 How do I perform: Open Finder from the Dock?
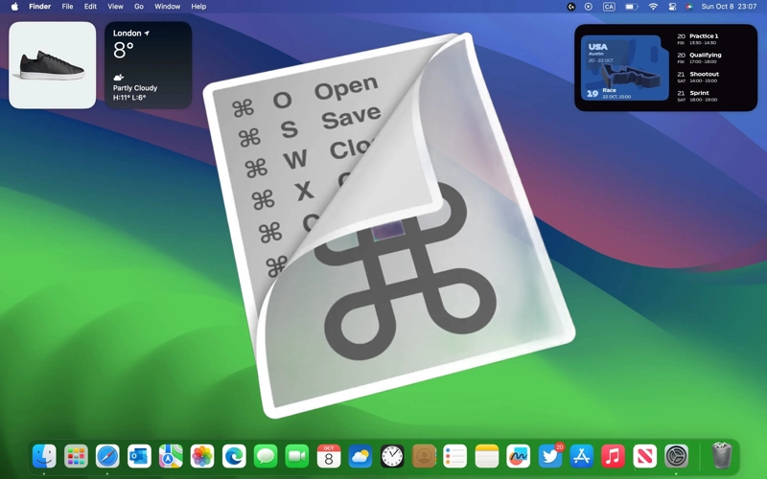[x=44, y=456]
